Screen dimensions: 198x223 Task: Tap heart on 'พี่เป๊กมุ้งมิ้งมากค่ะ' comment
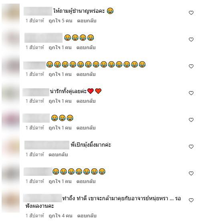pos(191,147)
